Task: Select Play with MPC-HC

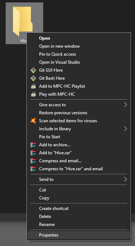Action: coord(79,94)
